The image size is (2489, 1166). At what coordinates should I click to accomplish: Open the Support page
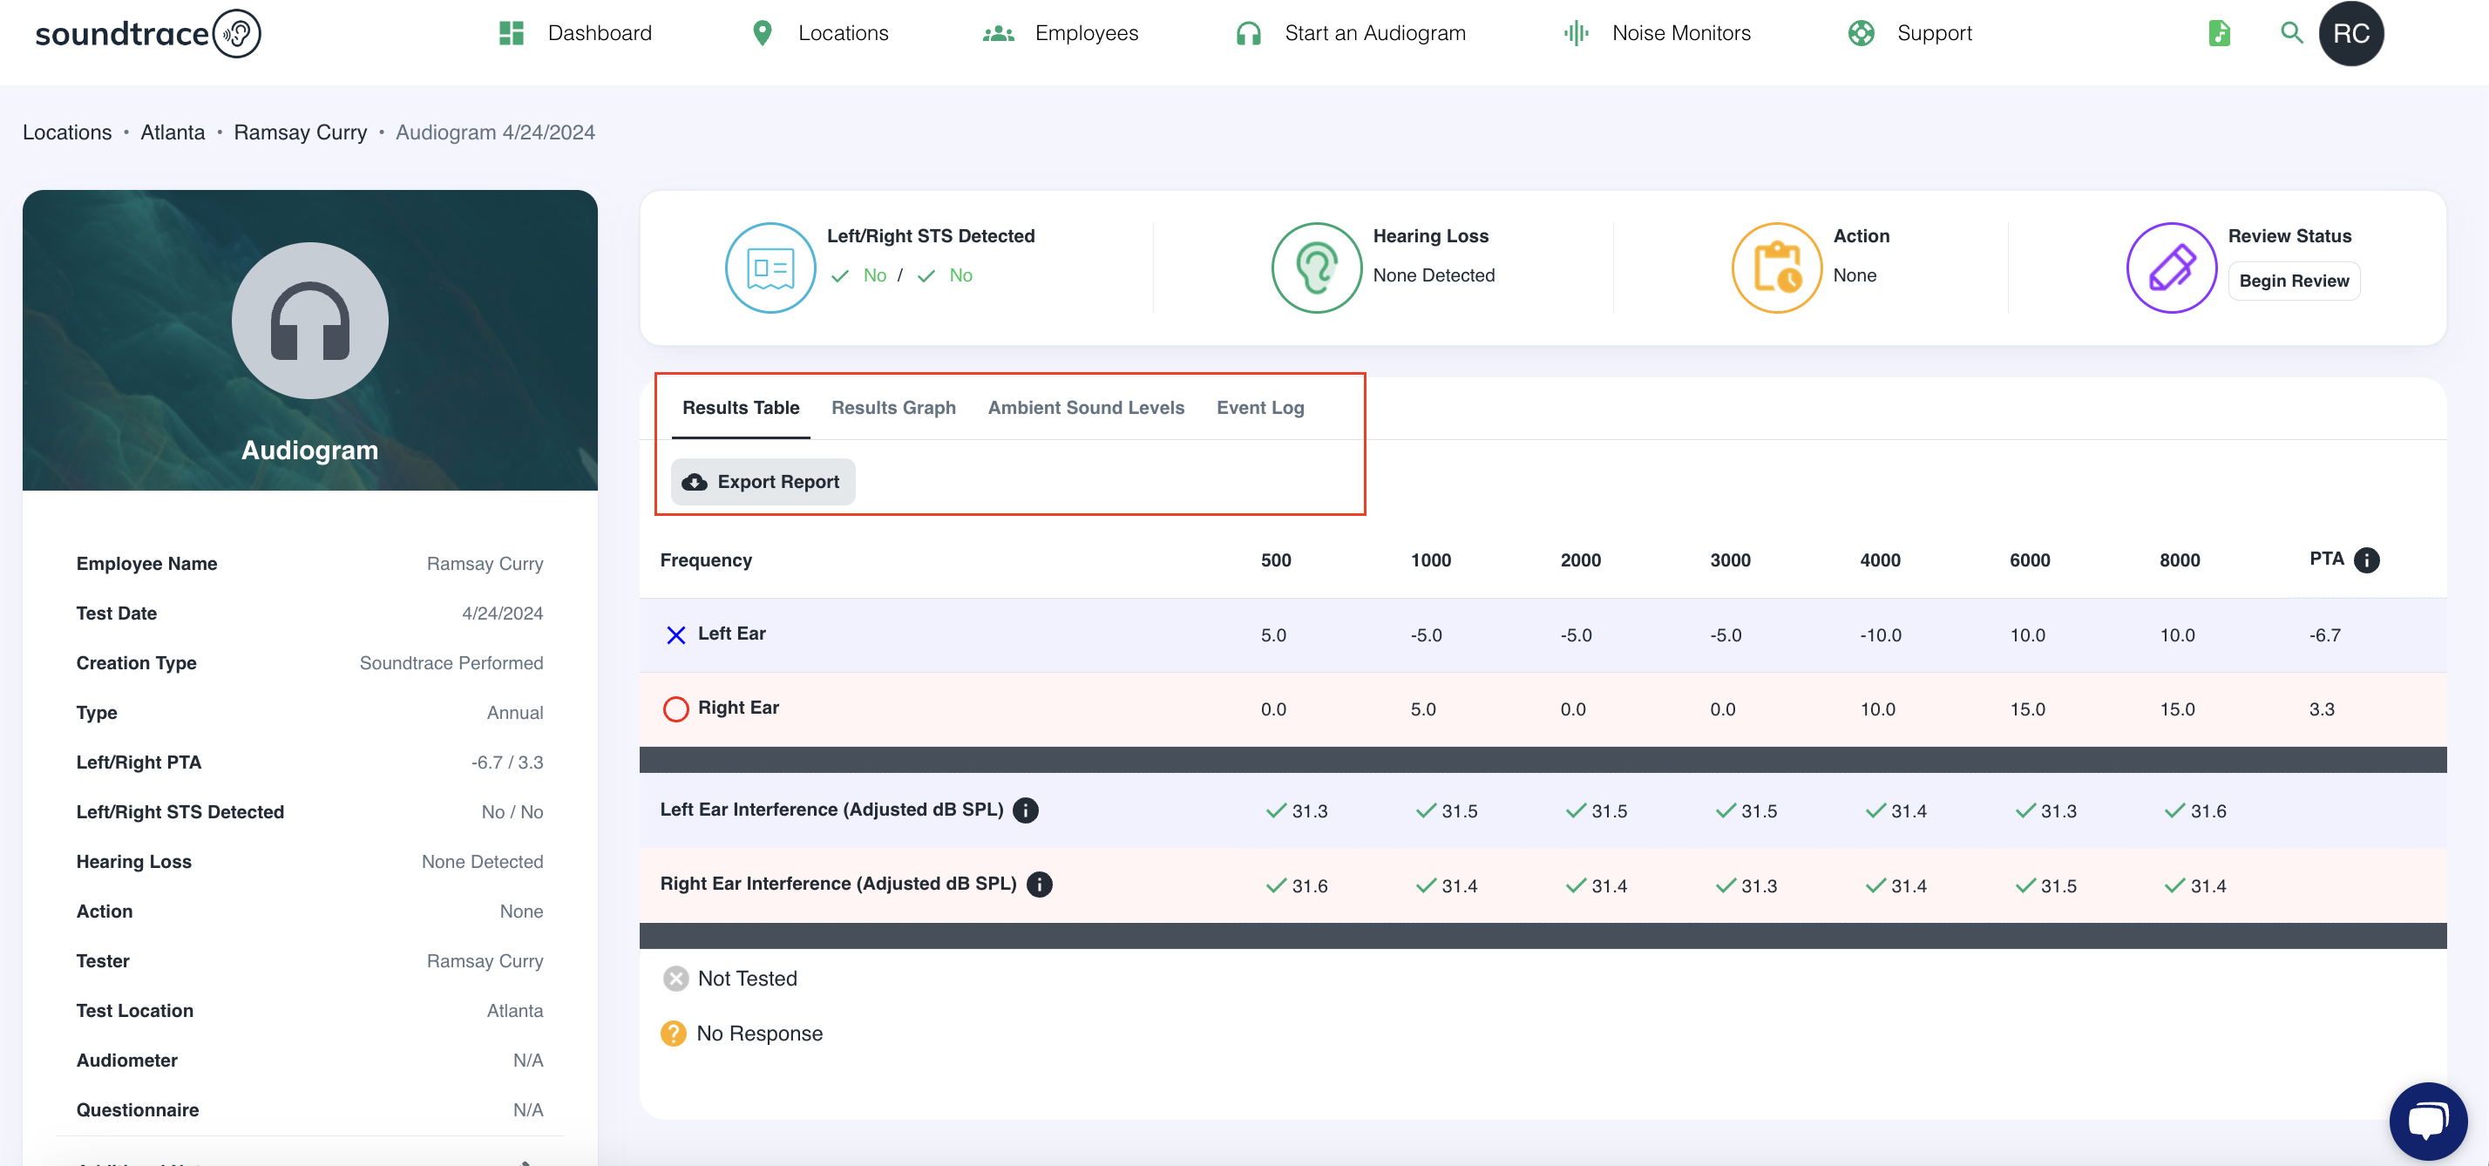(x=1933, y=34)
